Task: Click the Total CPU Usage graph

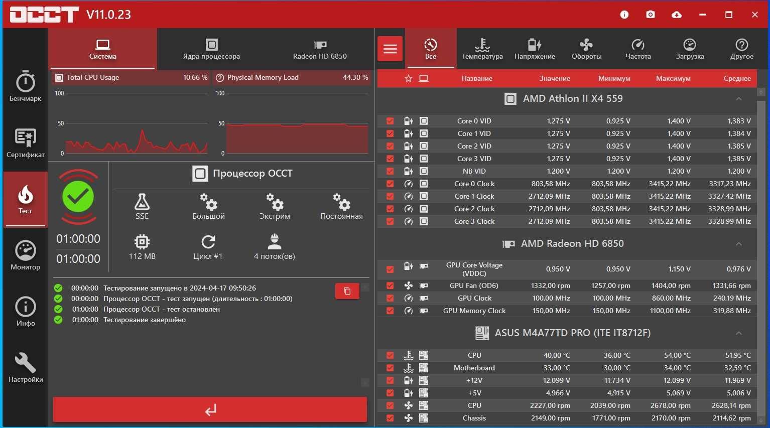Action: point(136,123)
